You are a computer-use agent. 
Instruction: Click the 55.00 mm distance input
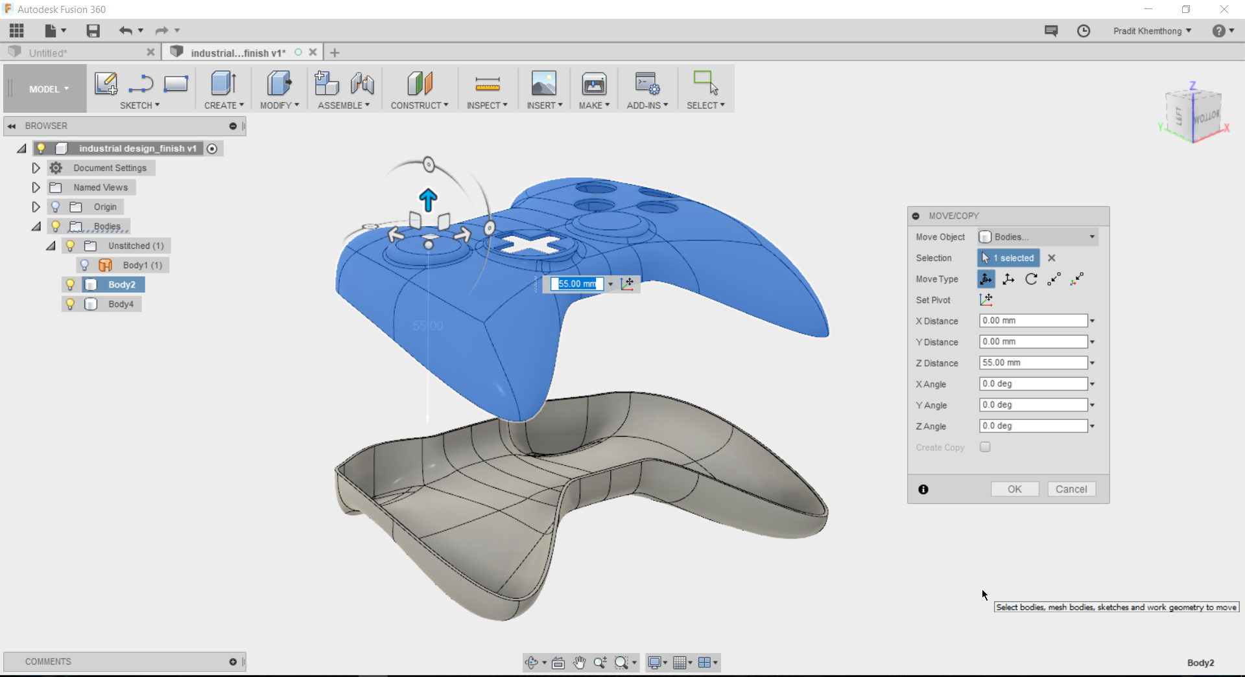point(577,283)
